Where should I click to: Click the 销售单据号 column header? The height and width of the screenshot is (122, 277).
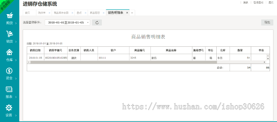point(56,50)
